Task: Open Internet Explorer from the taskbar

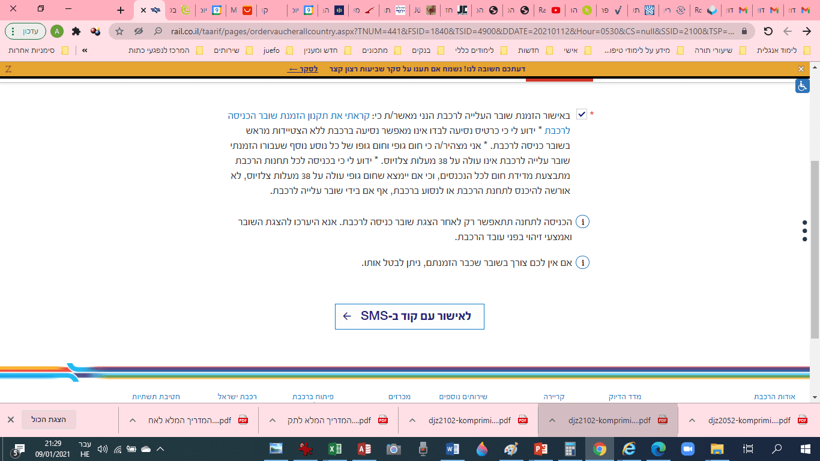Action: [629, 449]
